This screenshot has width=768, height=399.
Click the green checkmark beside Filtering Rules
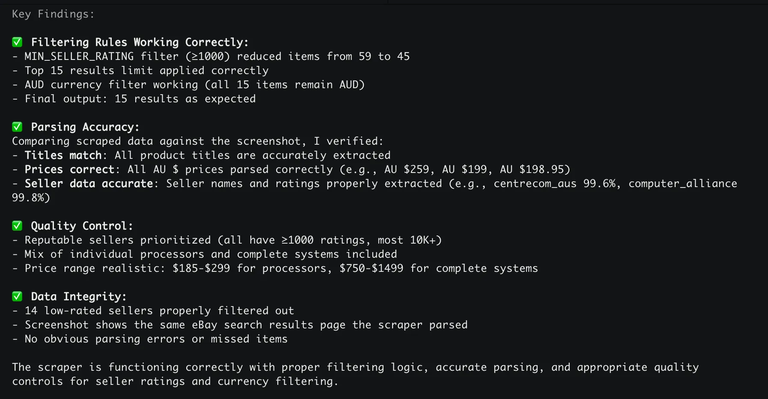(17, 42)
